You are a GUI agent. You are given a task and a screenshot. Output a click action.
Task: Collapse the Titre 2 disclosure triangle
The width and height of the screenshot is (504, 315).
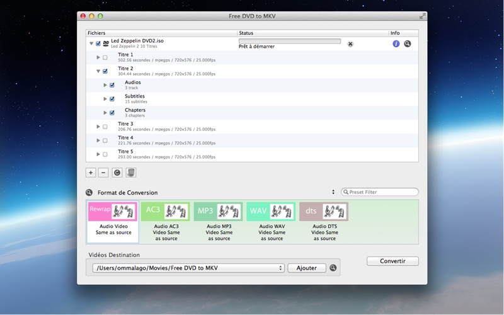point(98,71)
